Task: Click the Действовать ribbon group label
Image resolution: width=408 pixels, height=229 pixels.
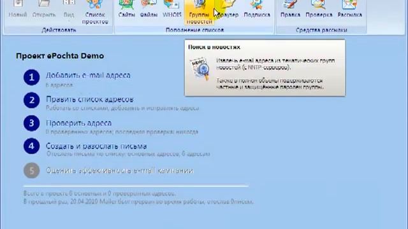Action: pyautogui.click(x=59, y=30)
